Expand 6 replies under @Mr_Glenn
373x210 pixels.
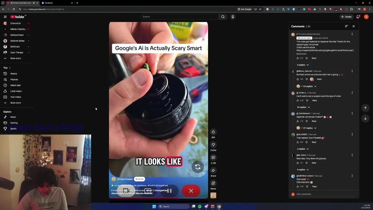pos(302,170)
